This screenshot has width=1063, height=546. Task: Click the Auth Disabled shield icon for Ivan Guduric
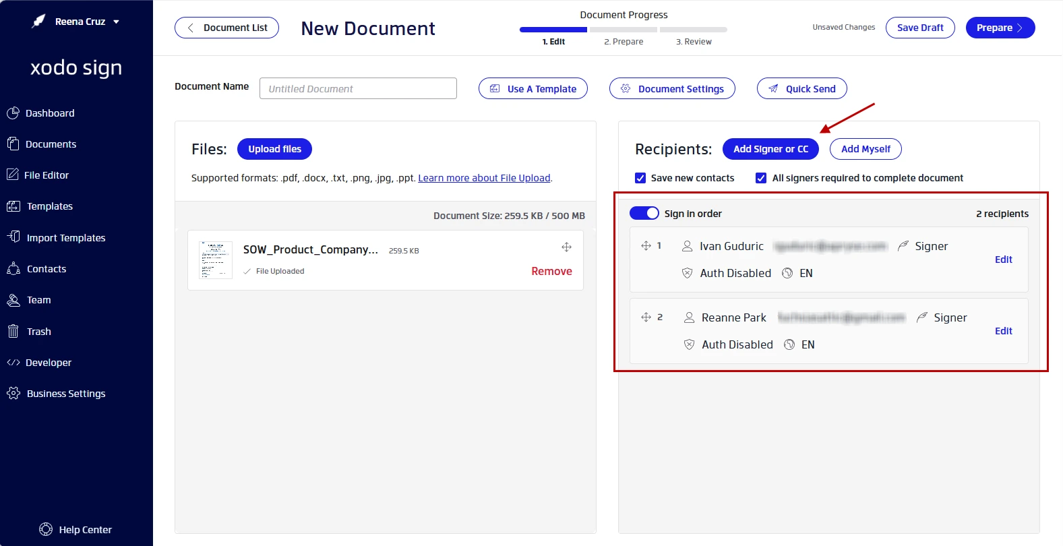687,273
